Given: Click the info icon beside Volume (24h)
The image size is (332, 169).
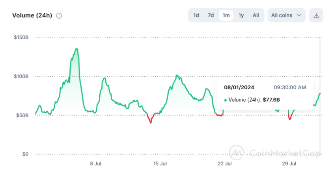Looking at the screenshot, I should click(x=59, y=16).
